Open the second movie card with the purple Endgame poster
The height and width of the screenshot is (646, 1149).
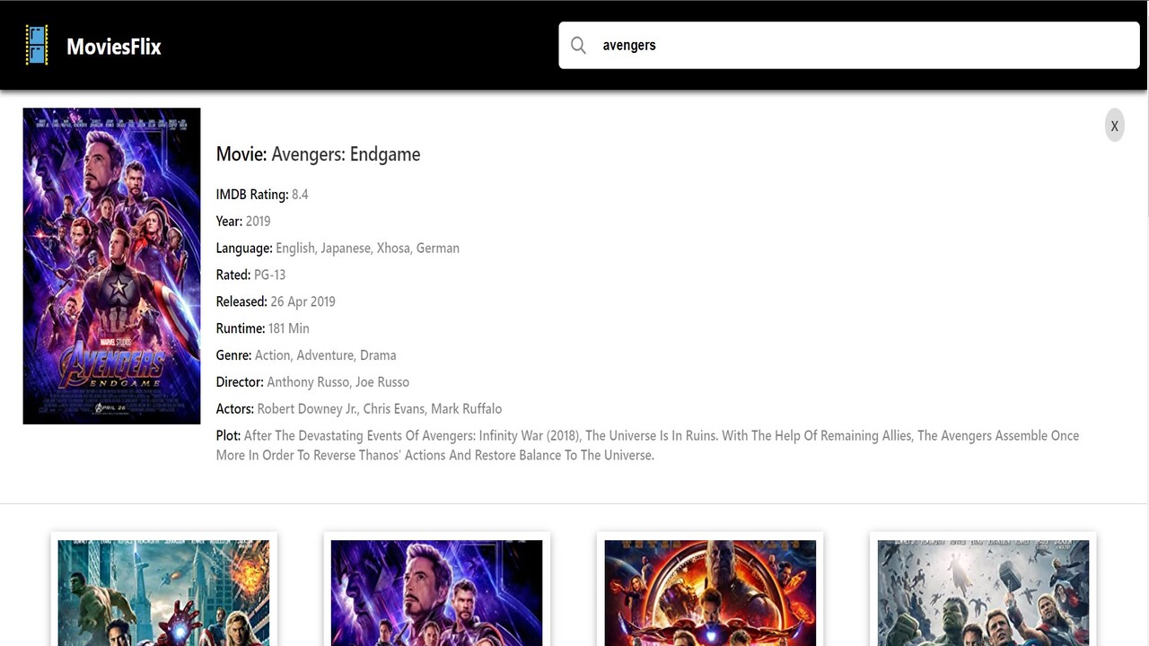(436, 589)
